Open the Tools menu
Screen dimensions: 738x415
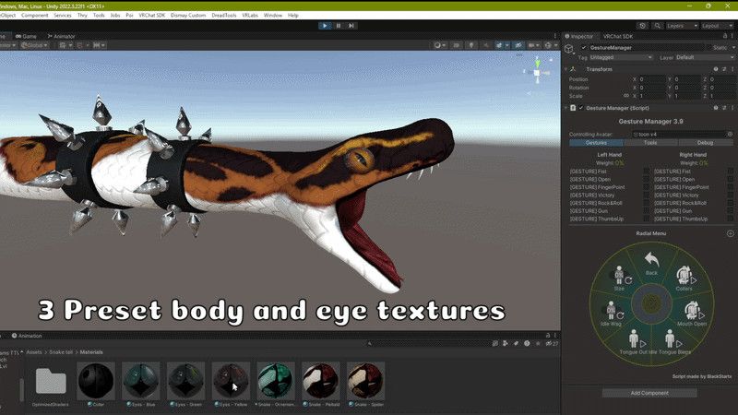(99, 15)
